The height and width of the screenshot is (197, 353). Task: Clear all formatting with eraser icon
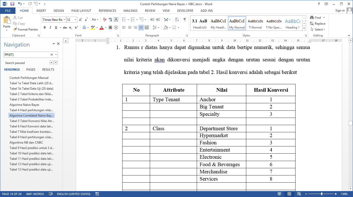click(x=105, y=20)
